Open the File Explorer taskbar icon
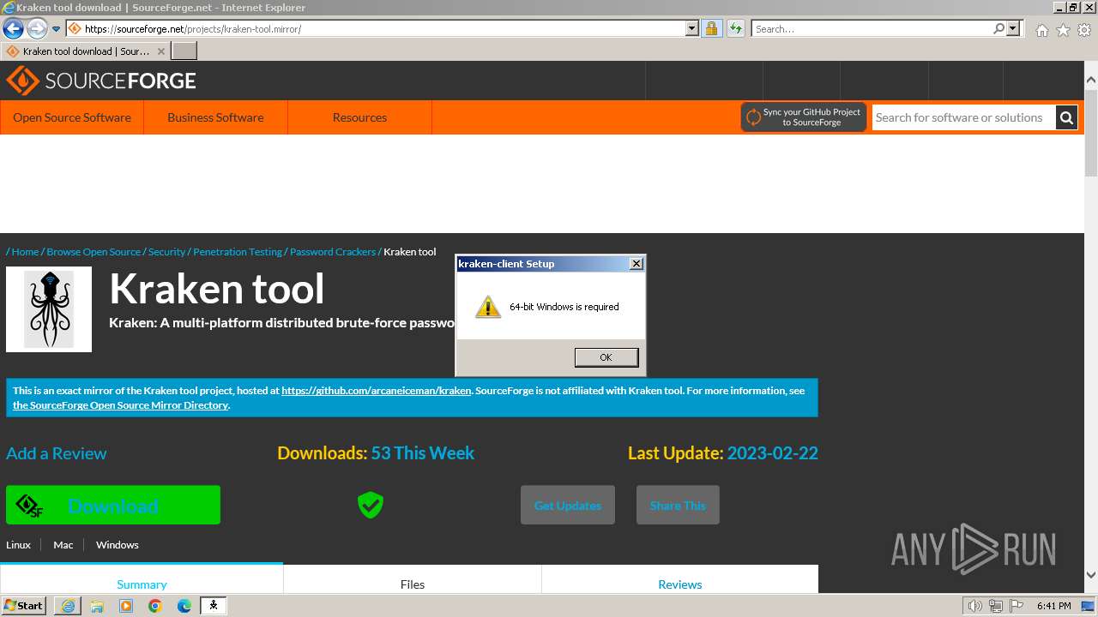Screen dimensions: 1098x617 (97, 606)
